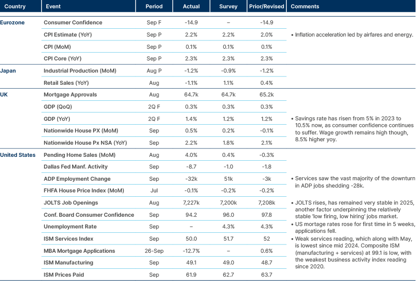Viewport: 417px width, 281px height.
Task: Click the Japan country label
Action: [x=7, y=71]
